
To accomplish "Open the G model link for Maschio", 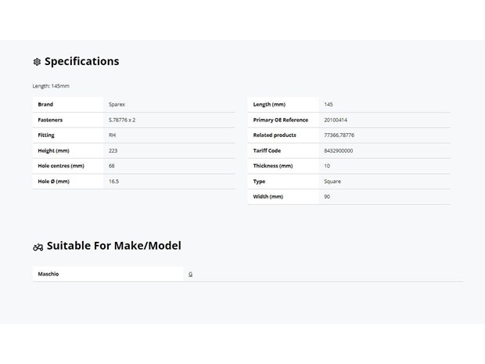I will coord(191,274).
